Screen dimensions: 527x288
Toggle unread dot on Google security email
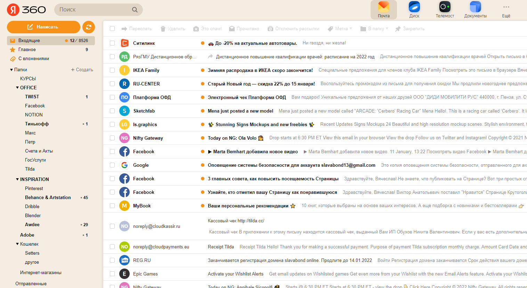pos(203,165)
